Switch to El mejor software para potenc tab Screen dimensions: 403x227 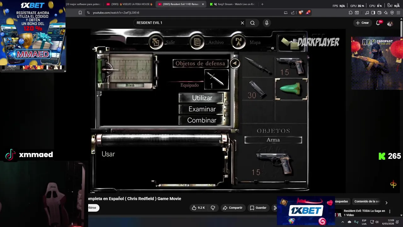coord(84,4)
